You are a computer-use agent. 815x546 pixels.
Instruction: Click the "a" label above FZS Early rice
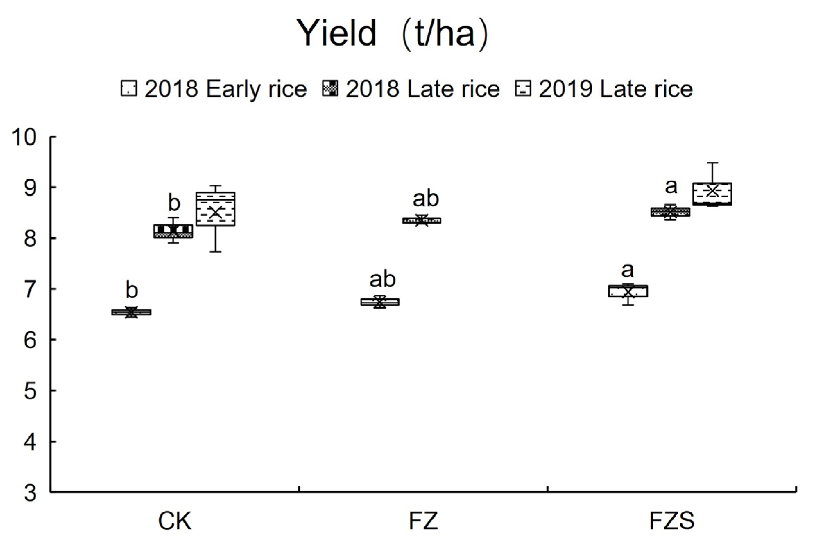pyautogui.click(x=627, y=269)
